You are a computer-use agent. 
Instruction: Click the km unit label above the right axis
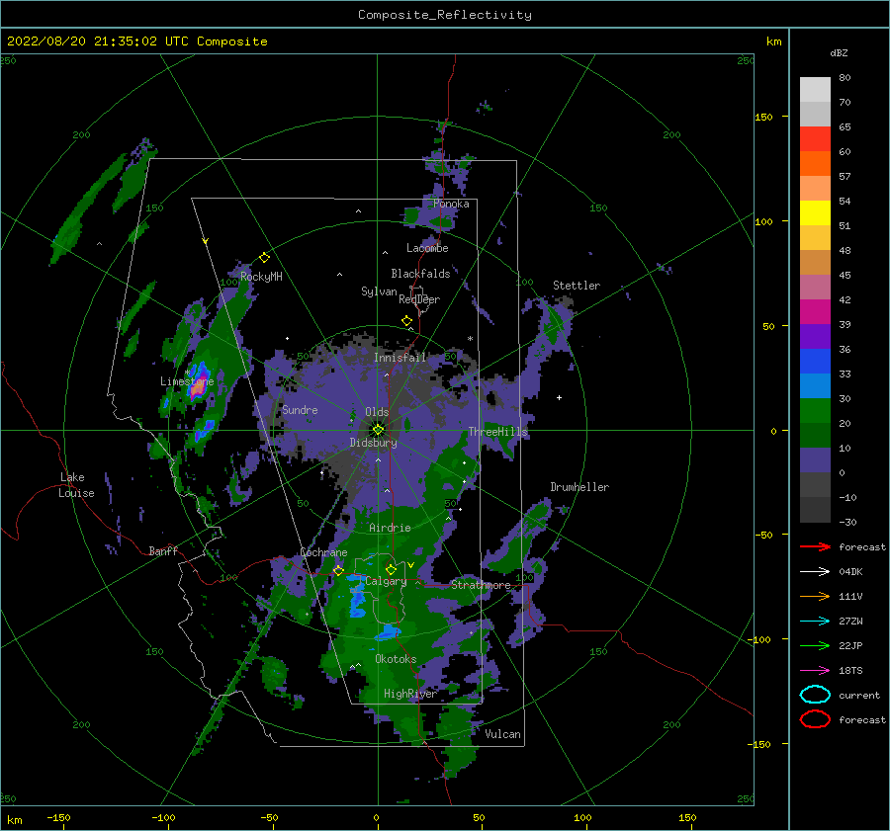[773, 42]
